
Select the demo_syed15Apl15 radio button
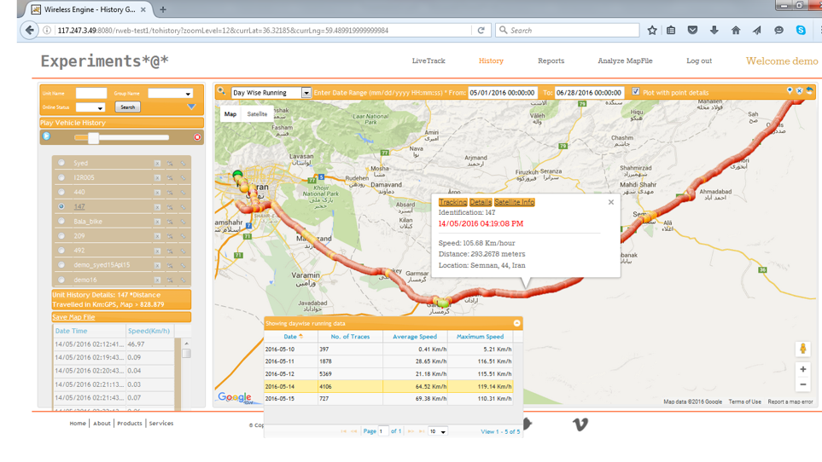pyautogui.click(x=61, y=265)
